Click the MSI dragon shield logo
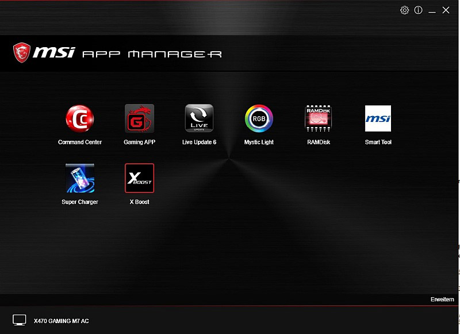This screenshot has width=460, height=334. click(22, 53)
